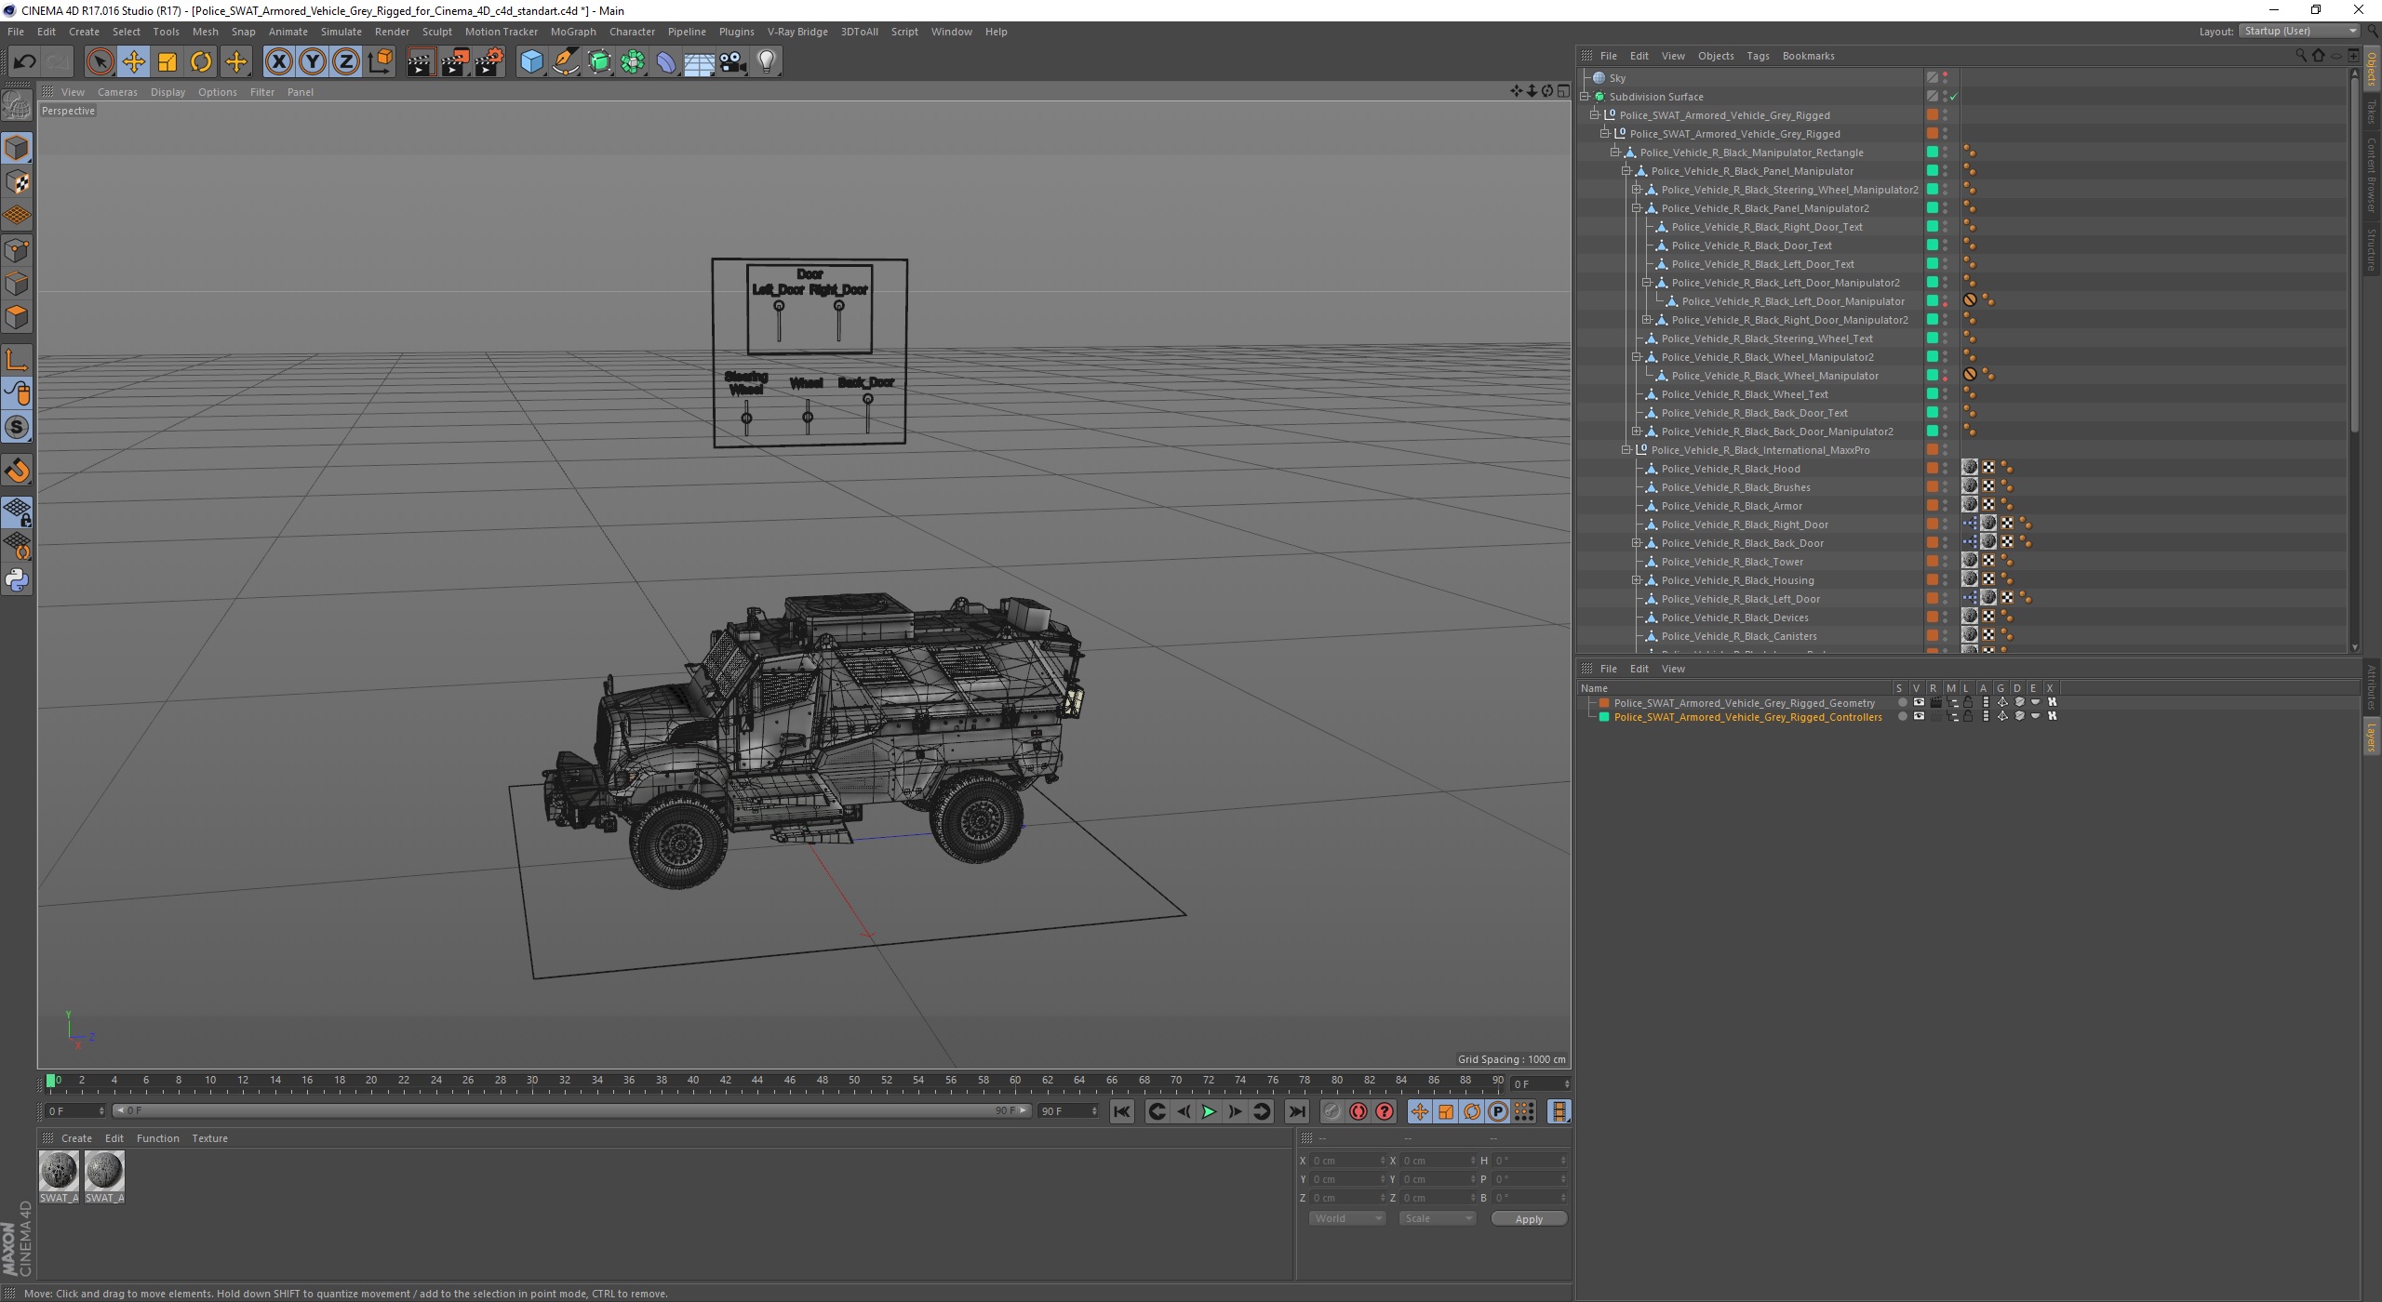Screen dimensions: 2382x1302
Task: Collapse Police_Vehicle_R_Black_Manipulator_Rectangle tree node
Action: (x=1616, y=153)
